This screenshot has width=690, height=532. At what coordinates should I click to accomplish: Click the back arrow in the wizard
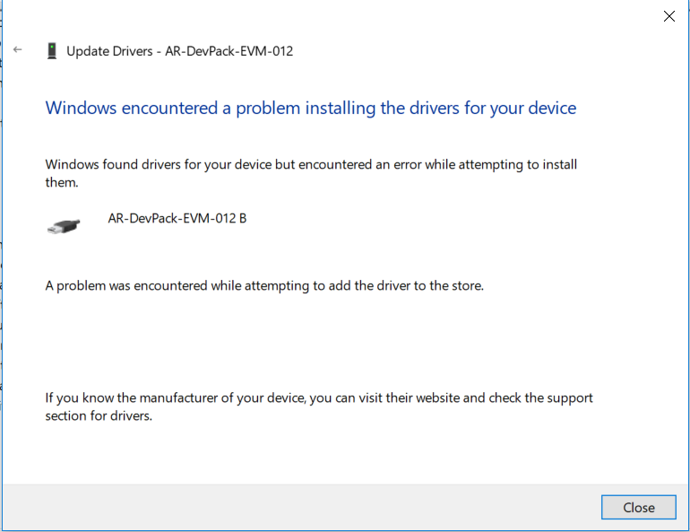[18, 50]
